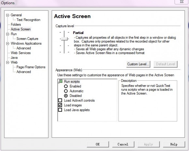This screenshot has height=151, width=189.
Task: Open Screen Capture under Run
Action: coord(27,39)
